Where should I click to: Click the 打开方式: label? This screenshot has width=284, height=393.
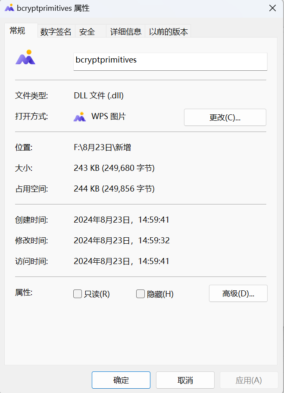(x=31, y=116)
